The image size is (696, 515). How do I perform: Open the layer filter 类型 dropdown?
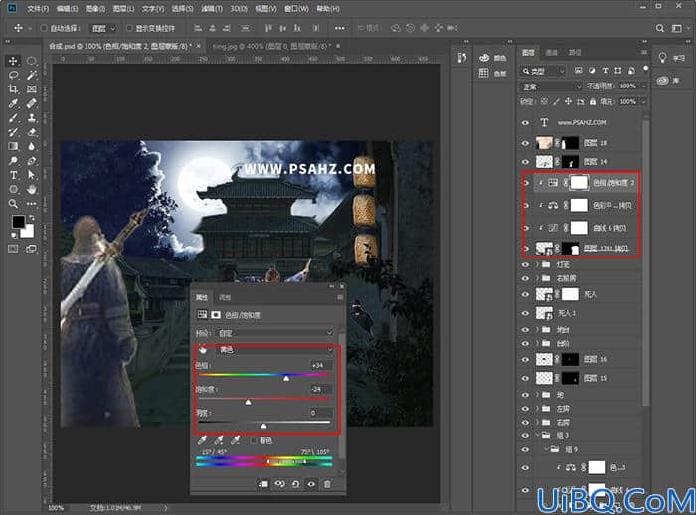pyautogui.click(x=543, y=71)
